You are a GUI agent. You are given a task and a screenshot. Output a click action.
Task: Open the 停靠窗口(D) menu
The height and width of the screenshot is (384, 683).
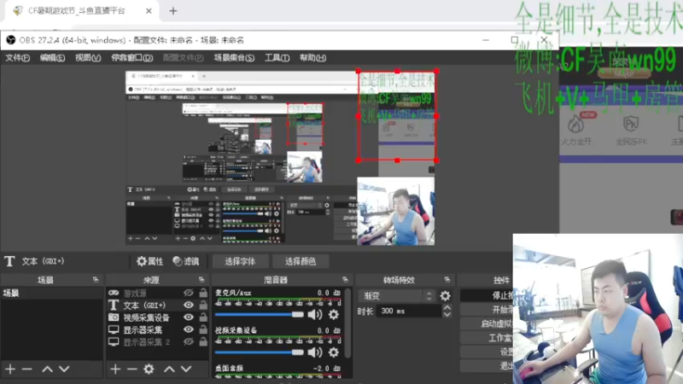(x=132, y=58)
